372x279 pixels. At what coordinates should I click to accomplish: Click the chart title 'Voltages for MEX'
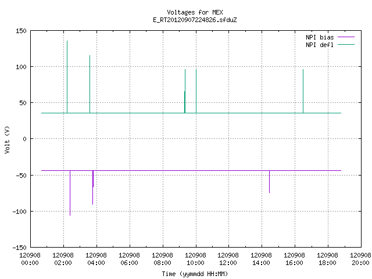[x=195, y=12]
